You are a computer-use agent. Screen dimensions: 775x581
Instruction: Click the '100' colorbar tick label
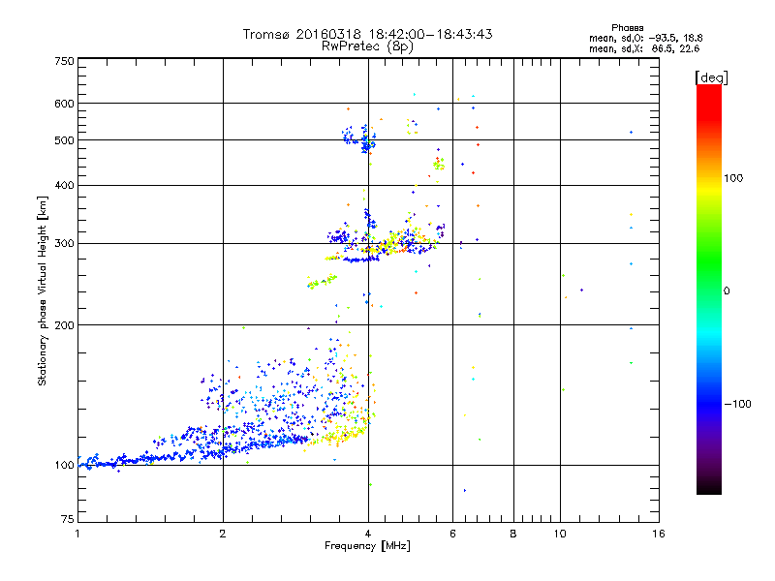pos(733,178)
